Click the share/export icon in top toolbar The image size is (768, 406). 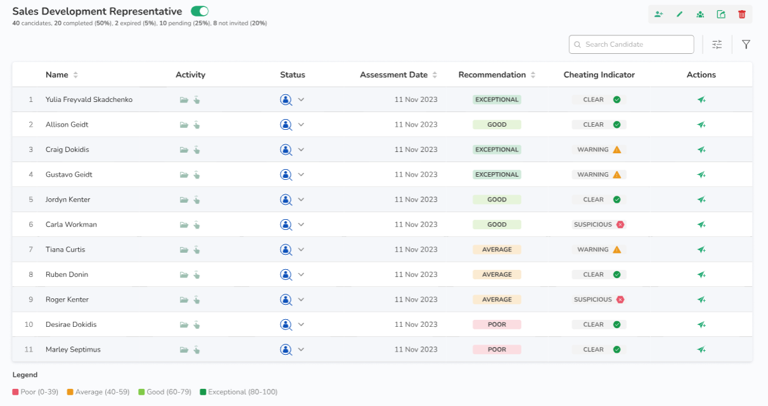[x=721, y=14]
